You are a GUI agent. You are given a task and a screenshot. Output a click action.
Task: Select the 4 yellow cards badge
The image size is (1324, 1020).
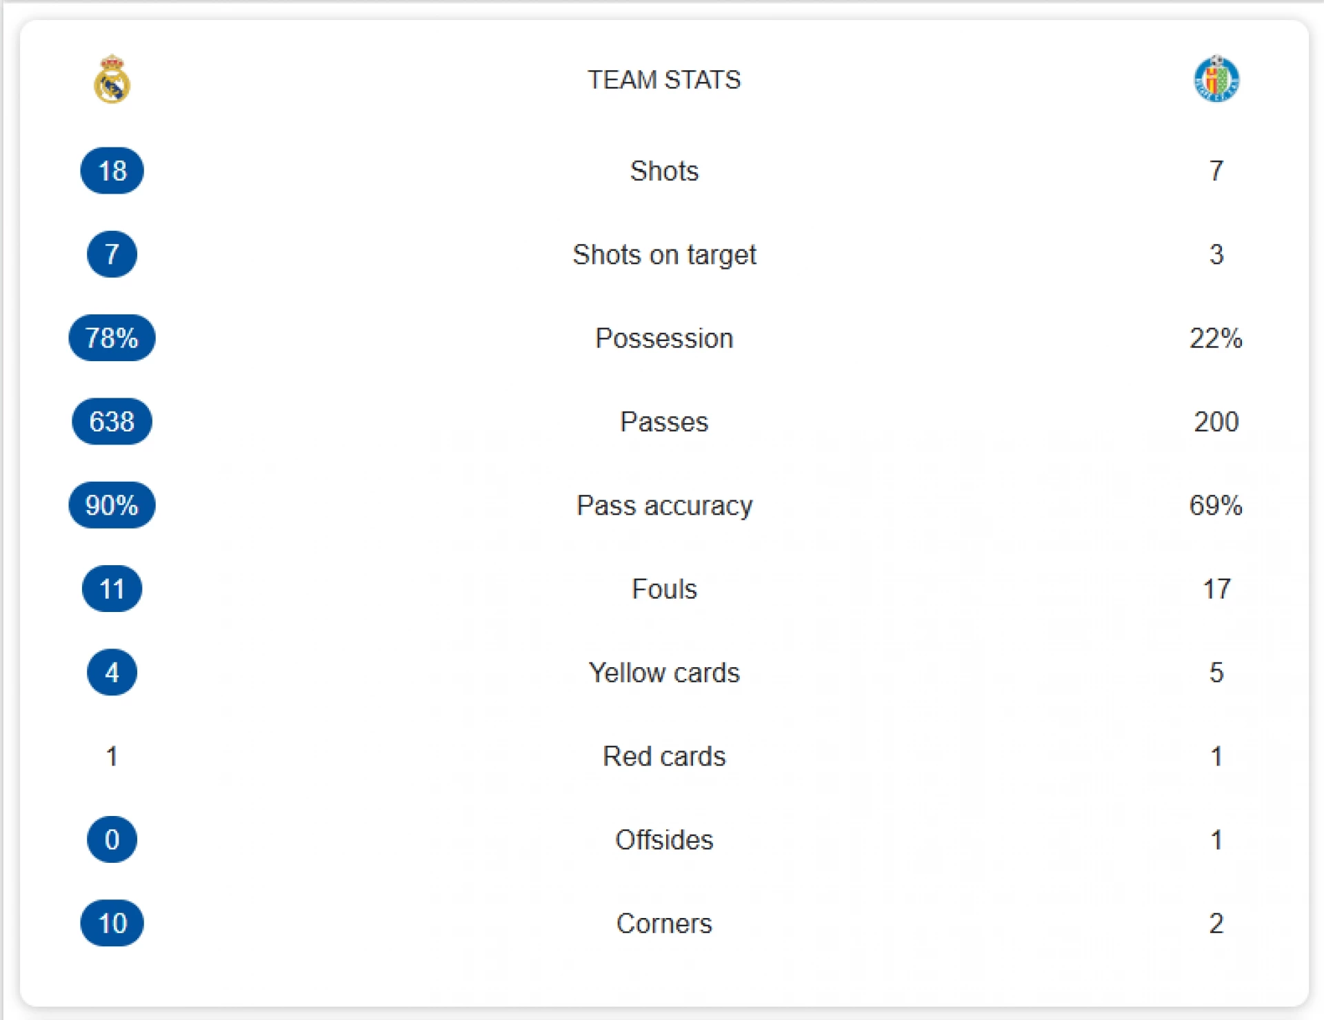tap(112, 673)
